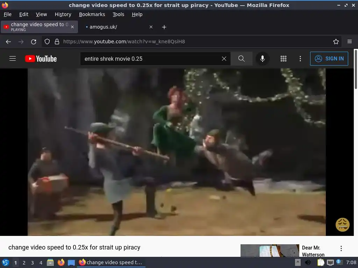Click the forward navigation arrow
This screenshot has height=268, width=358.
(21, 42)
